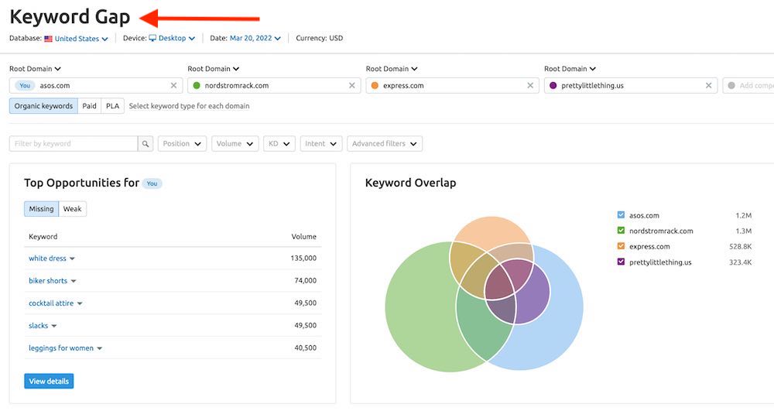Click the Desktop monitor device icon
774x411 pixels.
tap(152, 38)
